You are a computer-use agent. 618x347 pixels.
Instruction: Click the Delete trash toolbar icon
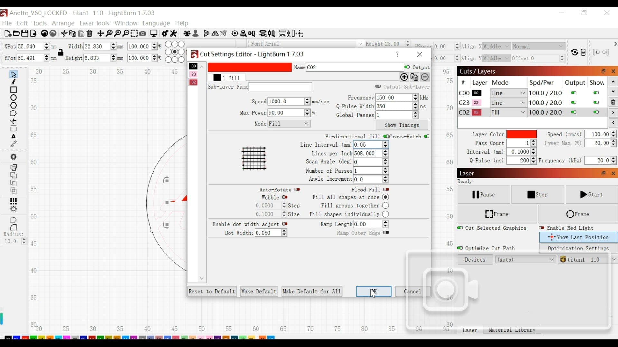(x=90, y=33)
